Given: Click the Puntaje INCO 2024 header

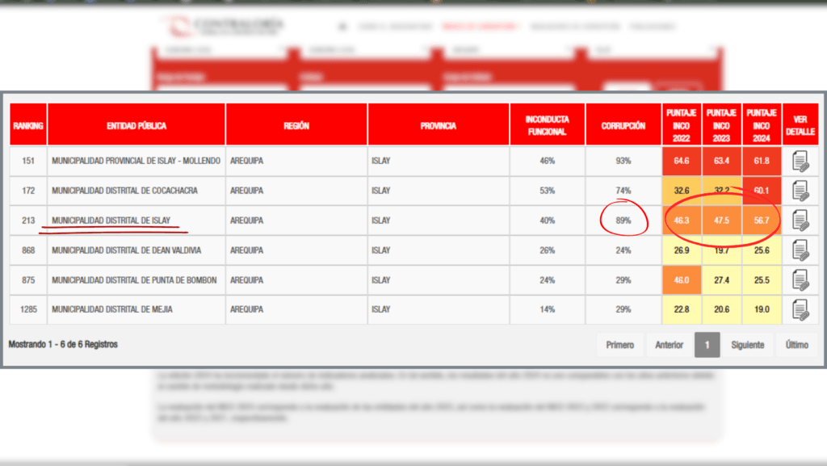Looking at the screenshot, I should coord(761,125).
